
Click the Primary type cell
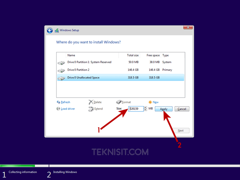pos(167,70)
